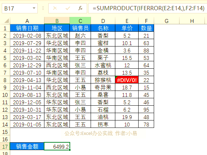Select the 奇异果 product cell
The height and width of the screenshot is (155, 207).
103,87
